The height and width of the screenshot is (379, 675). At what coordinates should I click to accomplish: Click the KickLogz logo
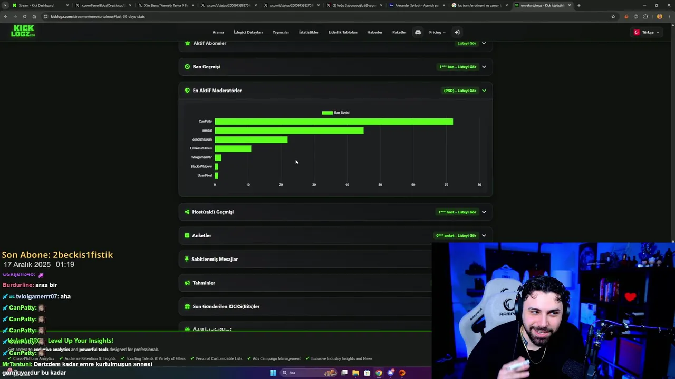pyautogui.click(x=23, y=31)
